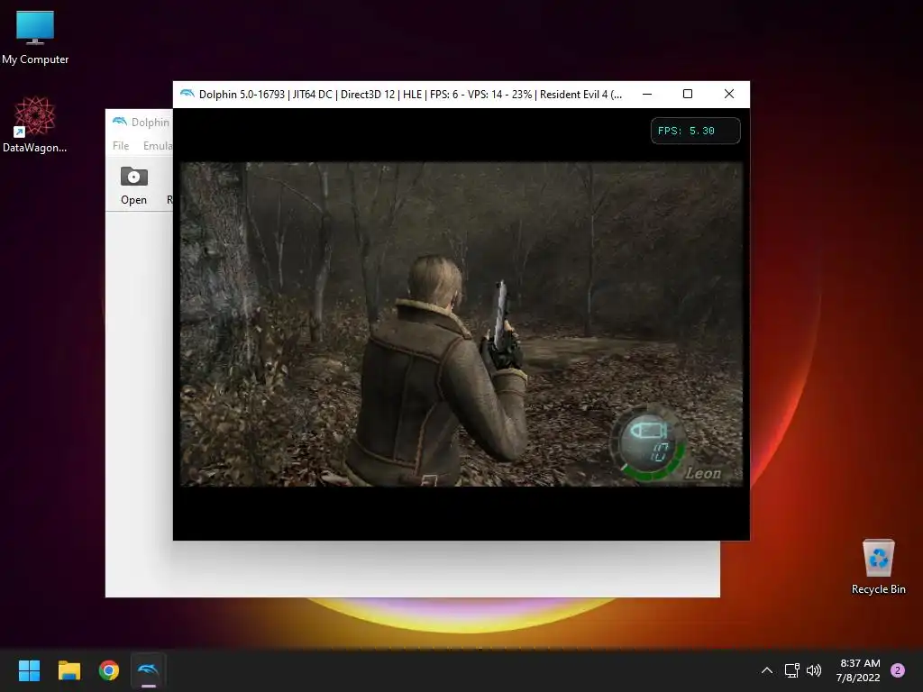Click the Dolphin title in background window
This screenshot has width=923, height=692.
click(151, 123)
